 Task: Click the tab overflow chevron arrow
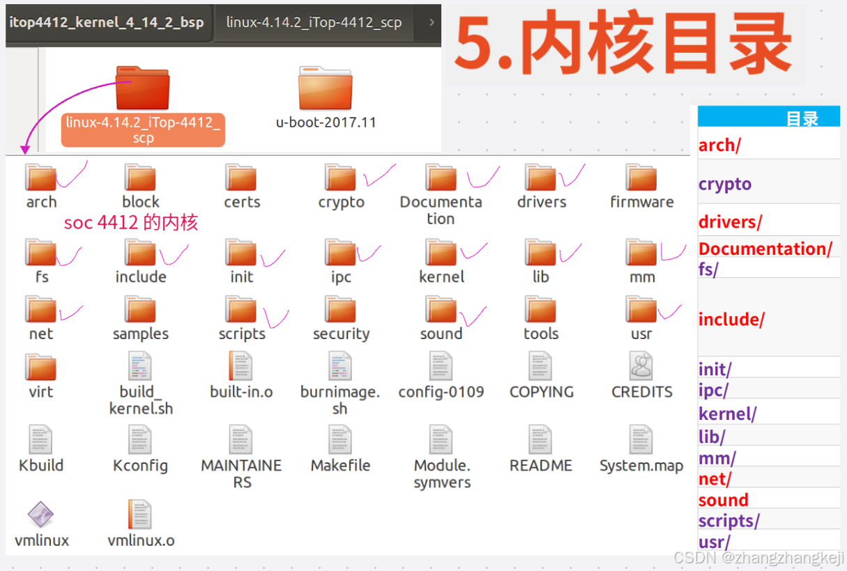[432, 22]
